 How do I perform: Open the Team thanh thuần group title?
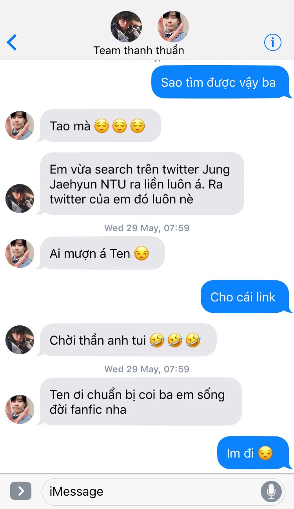139,51
